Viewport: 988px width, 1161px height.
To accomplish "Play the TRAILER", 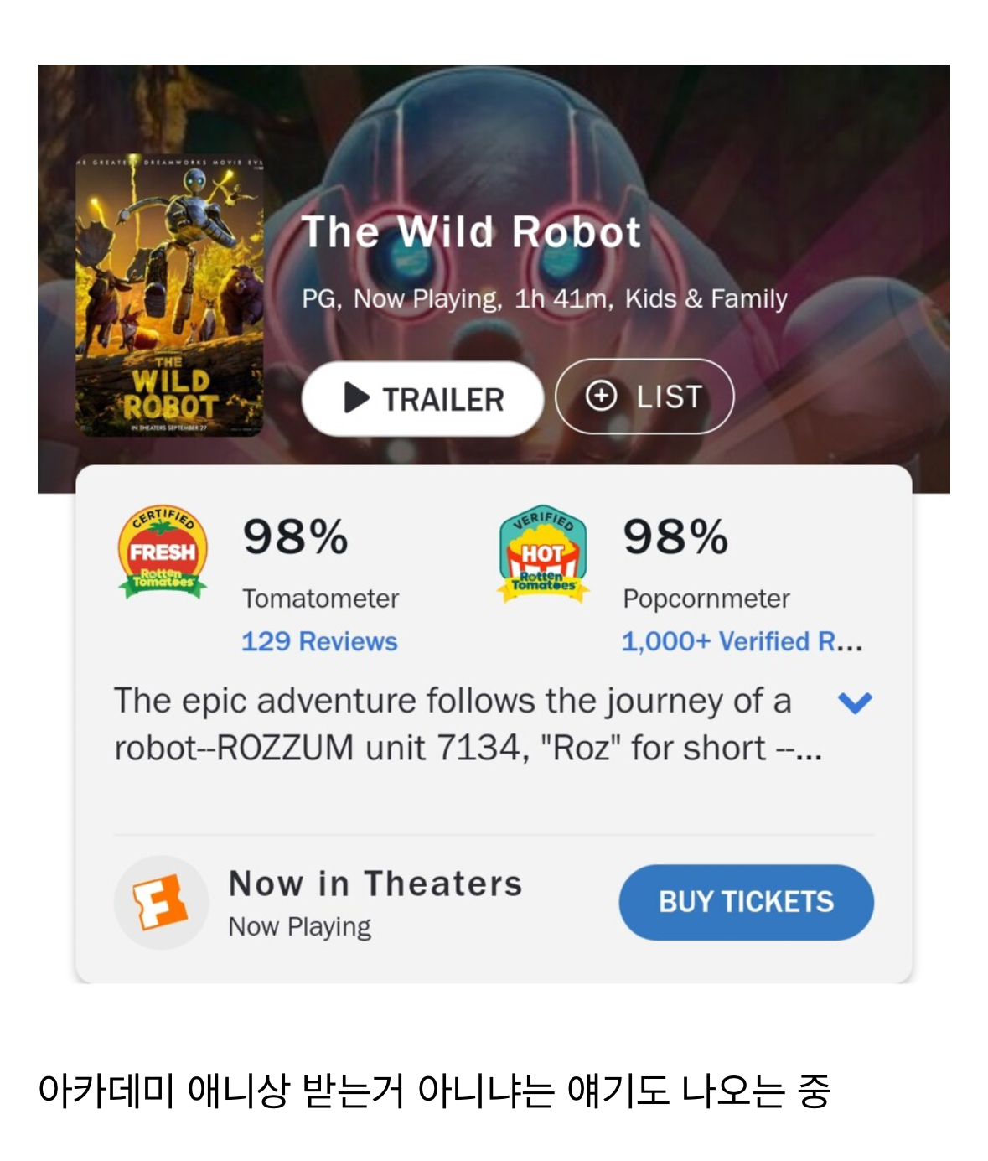I will tap(422, 399).
